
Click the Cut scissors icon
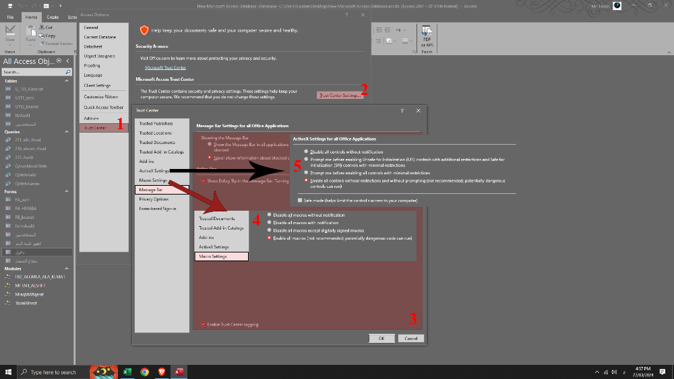click(42, 27)
